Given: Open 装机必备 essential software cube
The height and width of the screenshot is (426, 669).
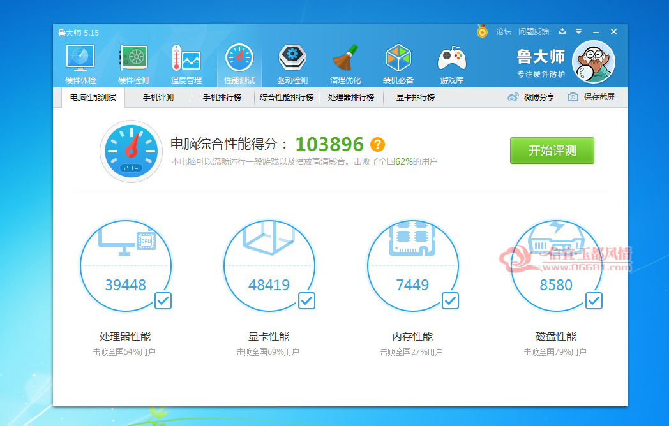Looking at the screenshot, I should pos(398,64).
